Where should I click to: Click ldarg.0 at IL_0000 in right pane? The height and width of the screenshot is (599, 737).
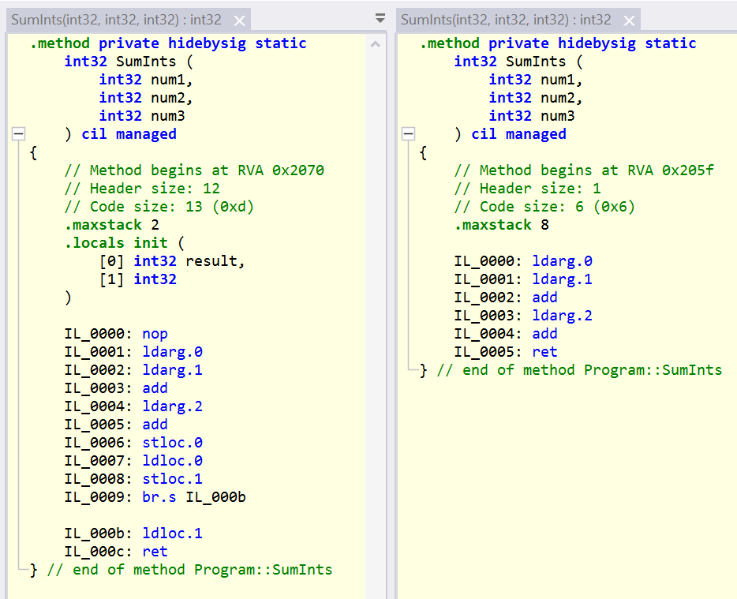[562, 260]
